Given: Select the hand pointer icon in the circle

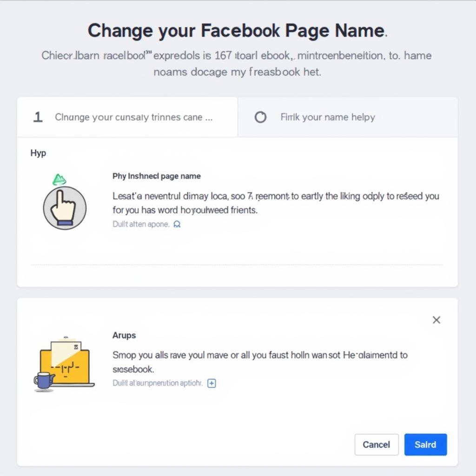Looking at the screenshot, I should click(x=65, y=207).
